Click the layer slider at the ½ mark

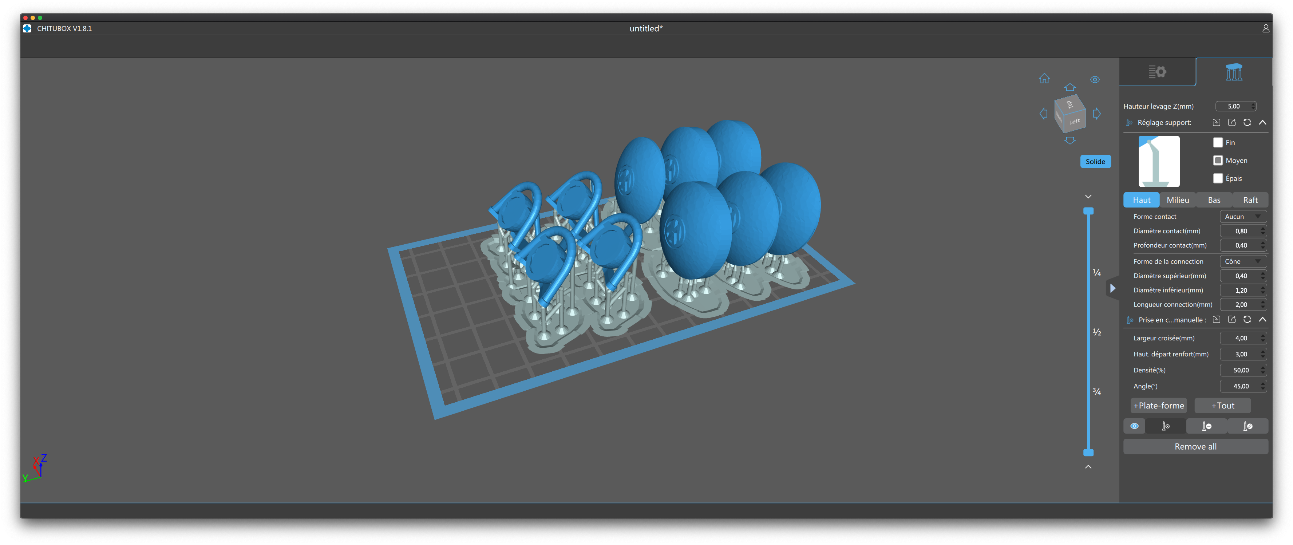tap(1088, 332)
